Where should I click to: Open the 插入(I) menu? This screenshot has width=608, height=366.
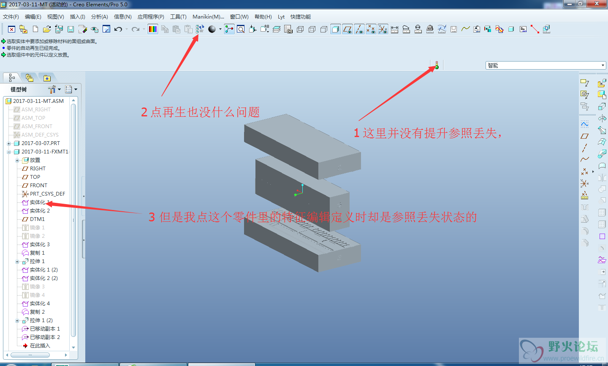click(77, 17)
